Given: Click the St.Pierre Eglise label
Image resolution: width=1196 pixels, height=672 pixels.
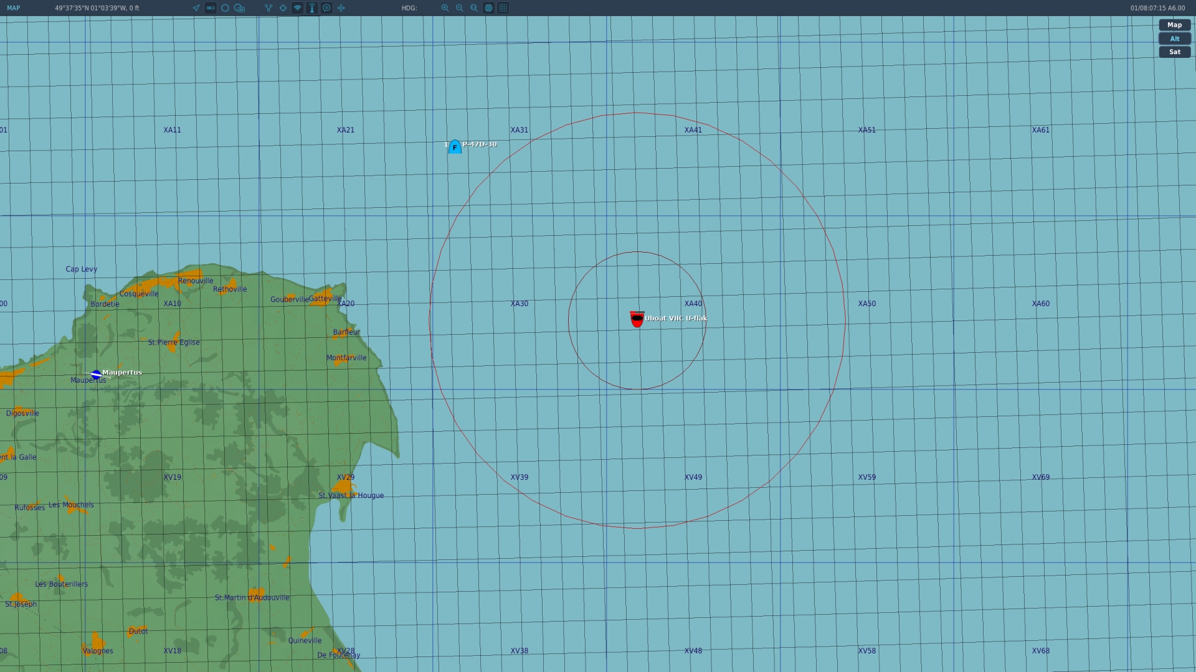Looking at the screenshot, I should point(174,342).
